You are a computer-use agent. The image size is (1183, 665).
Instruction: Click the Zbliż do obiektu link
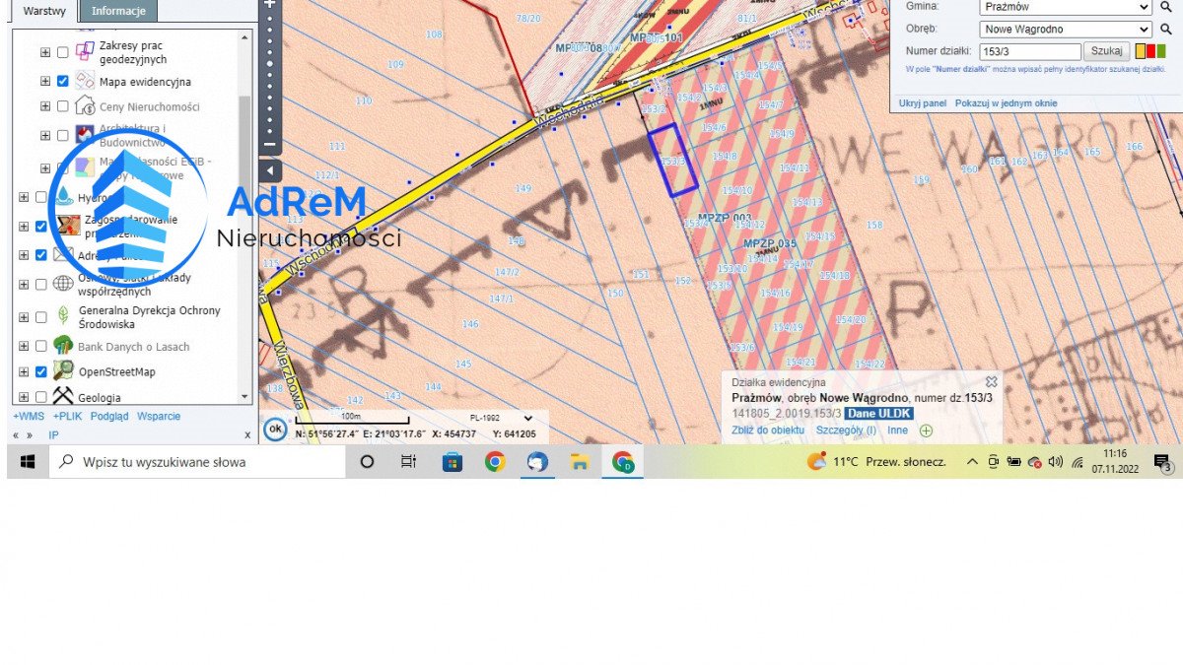[768, 431]
